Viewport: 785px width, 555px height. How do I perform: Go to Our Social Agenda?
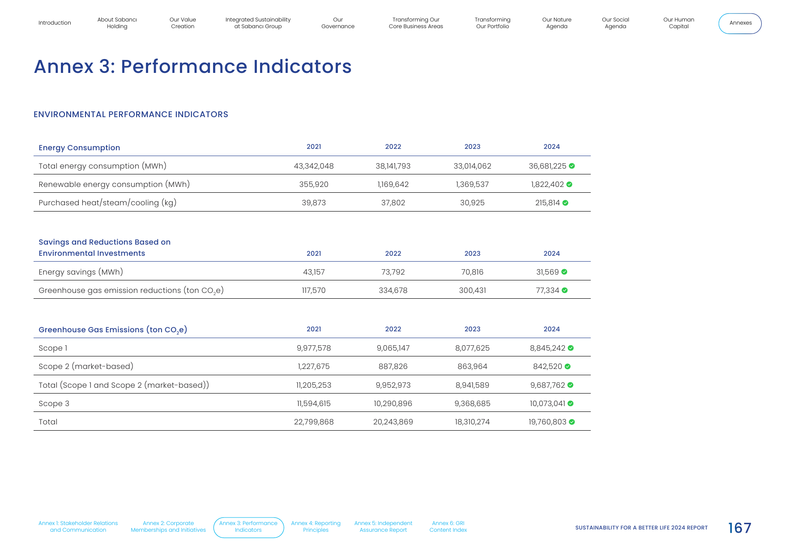pos(615,23)
